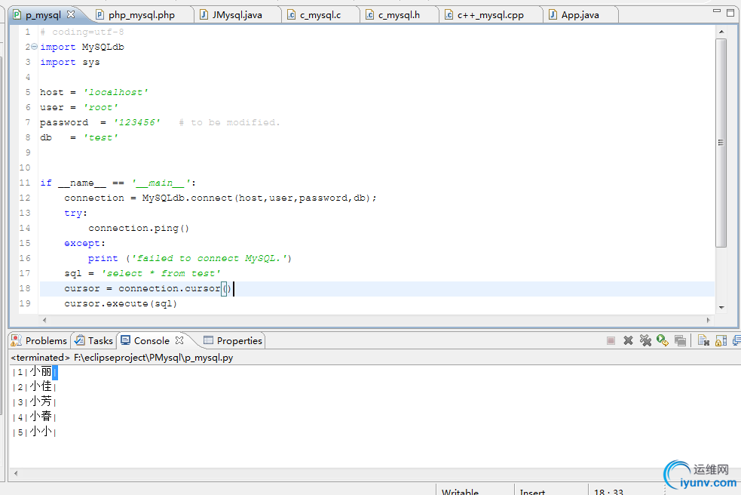The image size is (741, 495).
Task: Click on the 'localhost' string
Action: click(116, 92)
